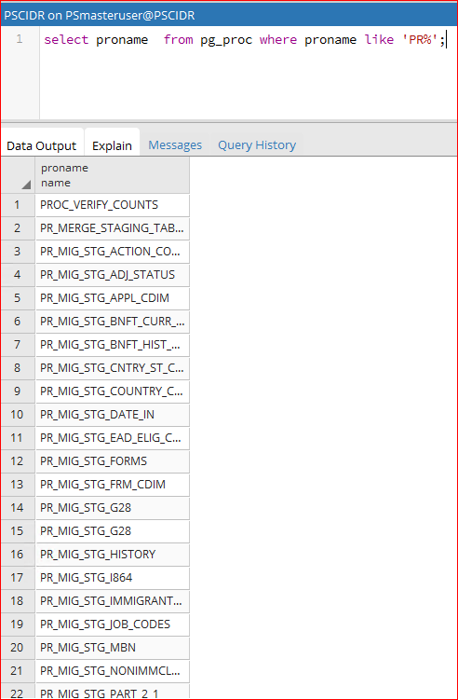Click the select-all corner triangle in grid
The height and width of the screenshot is (700, 458).
[x=26, y=185]
